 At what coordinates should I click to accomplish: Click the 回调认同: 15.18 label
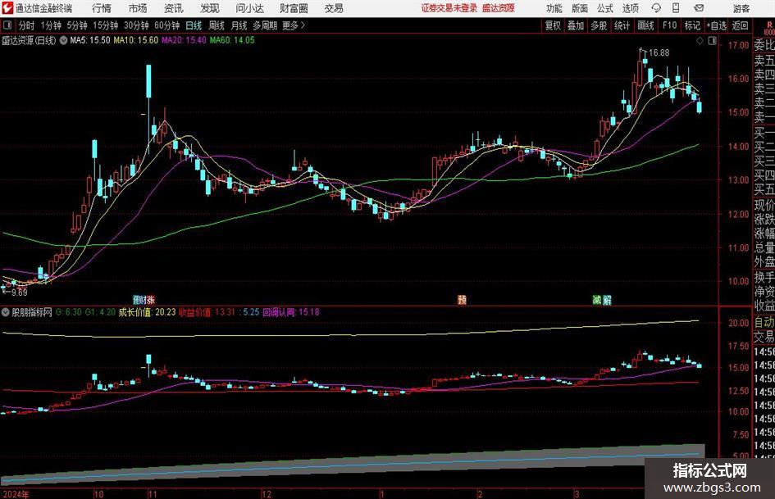[291, 312]
